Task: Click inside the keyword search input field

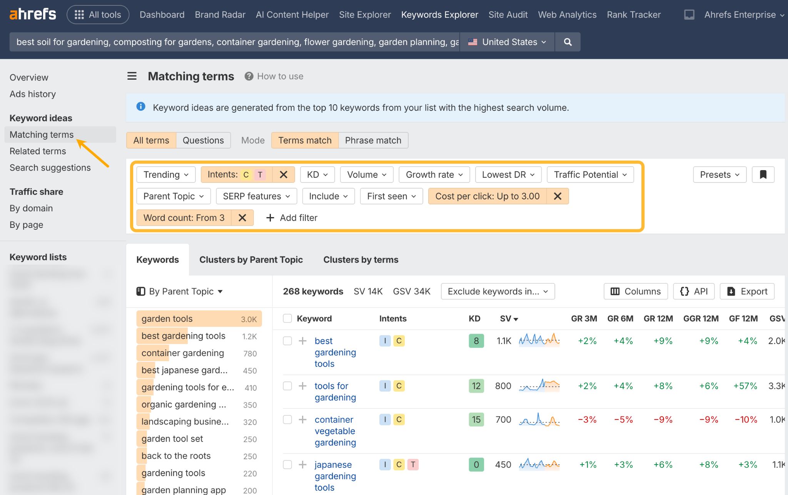Action: coord(231,42)
